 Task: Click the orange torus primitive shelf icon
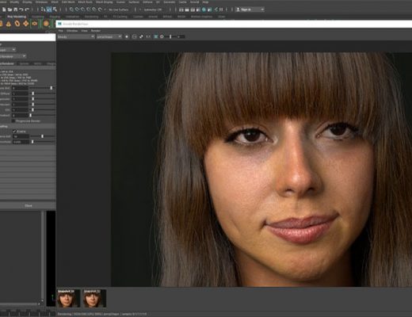(x=17, y=24)
